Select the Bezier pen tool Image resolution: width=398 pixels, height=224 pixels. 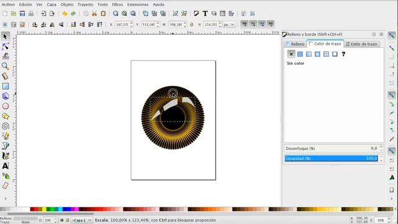[x=6, y=146]
